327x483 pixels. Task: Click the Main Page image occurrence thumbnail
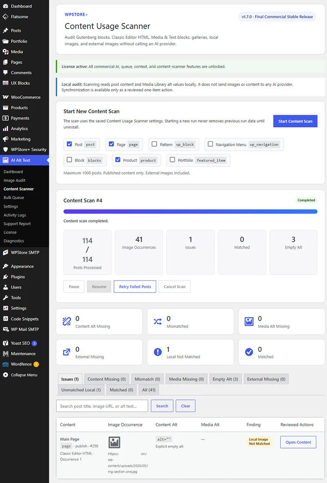[x=114, y=442]
